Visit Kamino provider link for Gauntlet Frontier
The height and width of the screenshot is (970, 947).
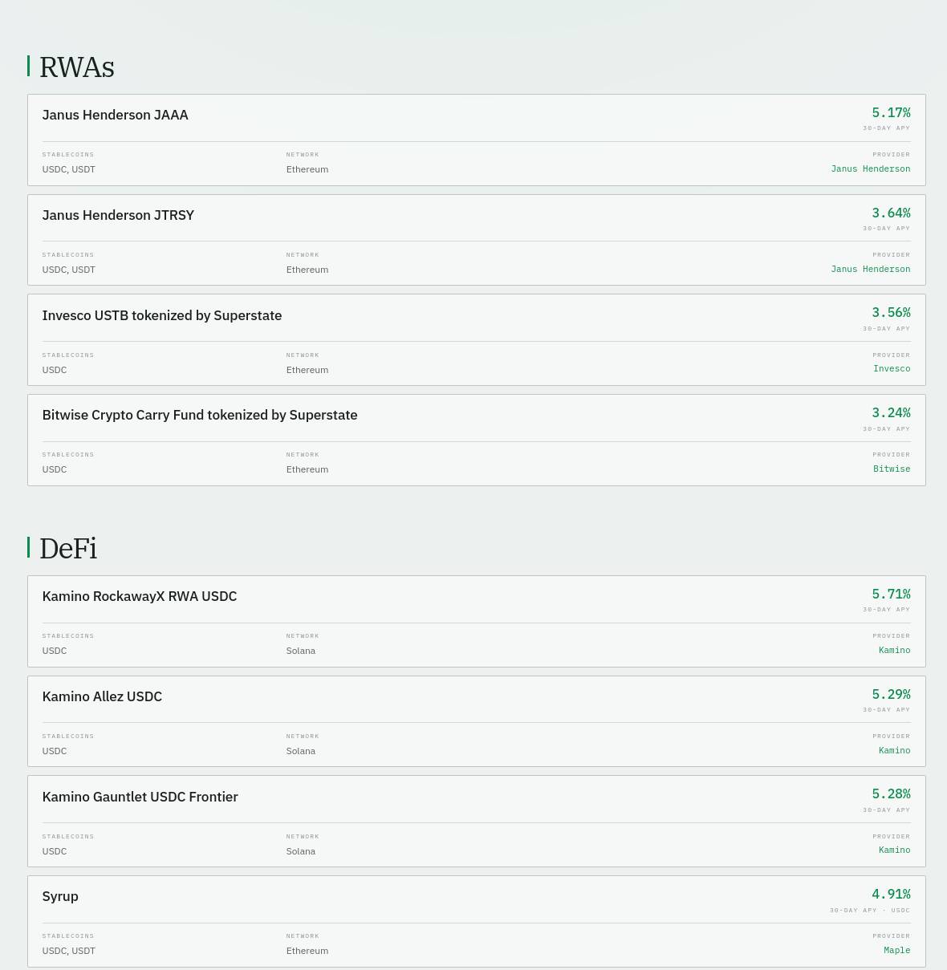(x=894, y=850)
